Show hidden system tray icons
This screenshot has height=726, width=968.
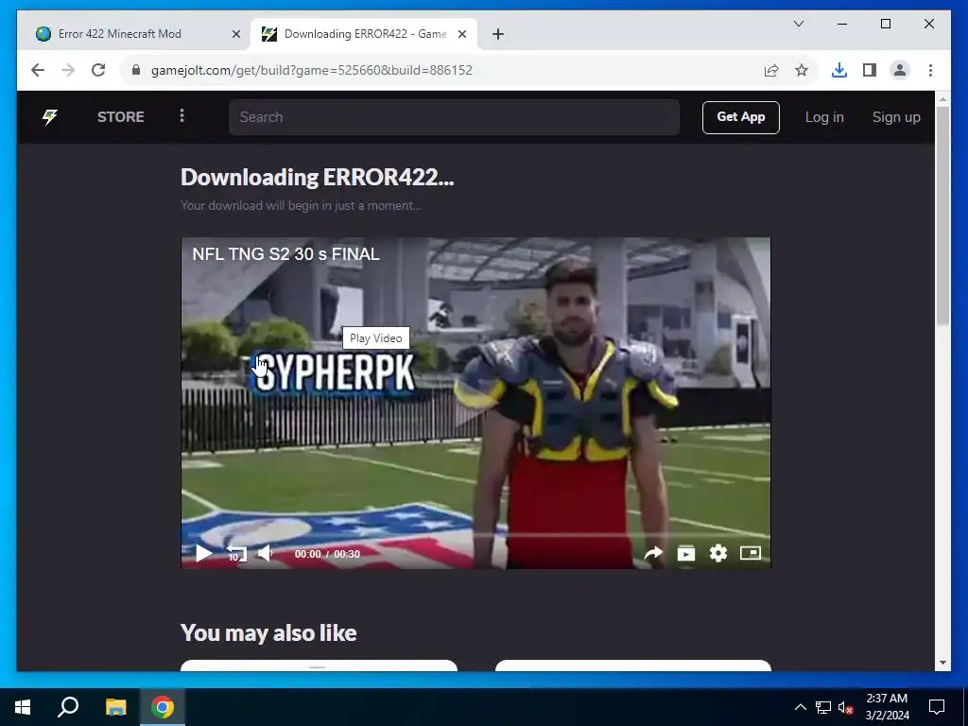800,707
